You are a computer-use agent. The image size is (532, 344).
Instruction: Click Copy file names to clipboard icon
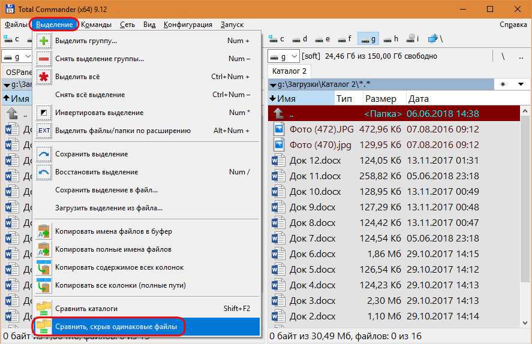pyautogui.click(x=44, y=231)
